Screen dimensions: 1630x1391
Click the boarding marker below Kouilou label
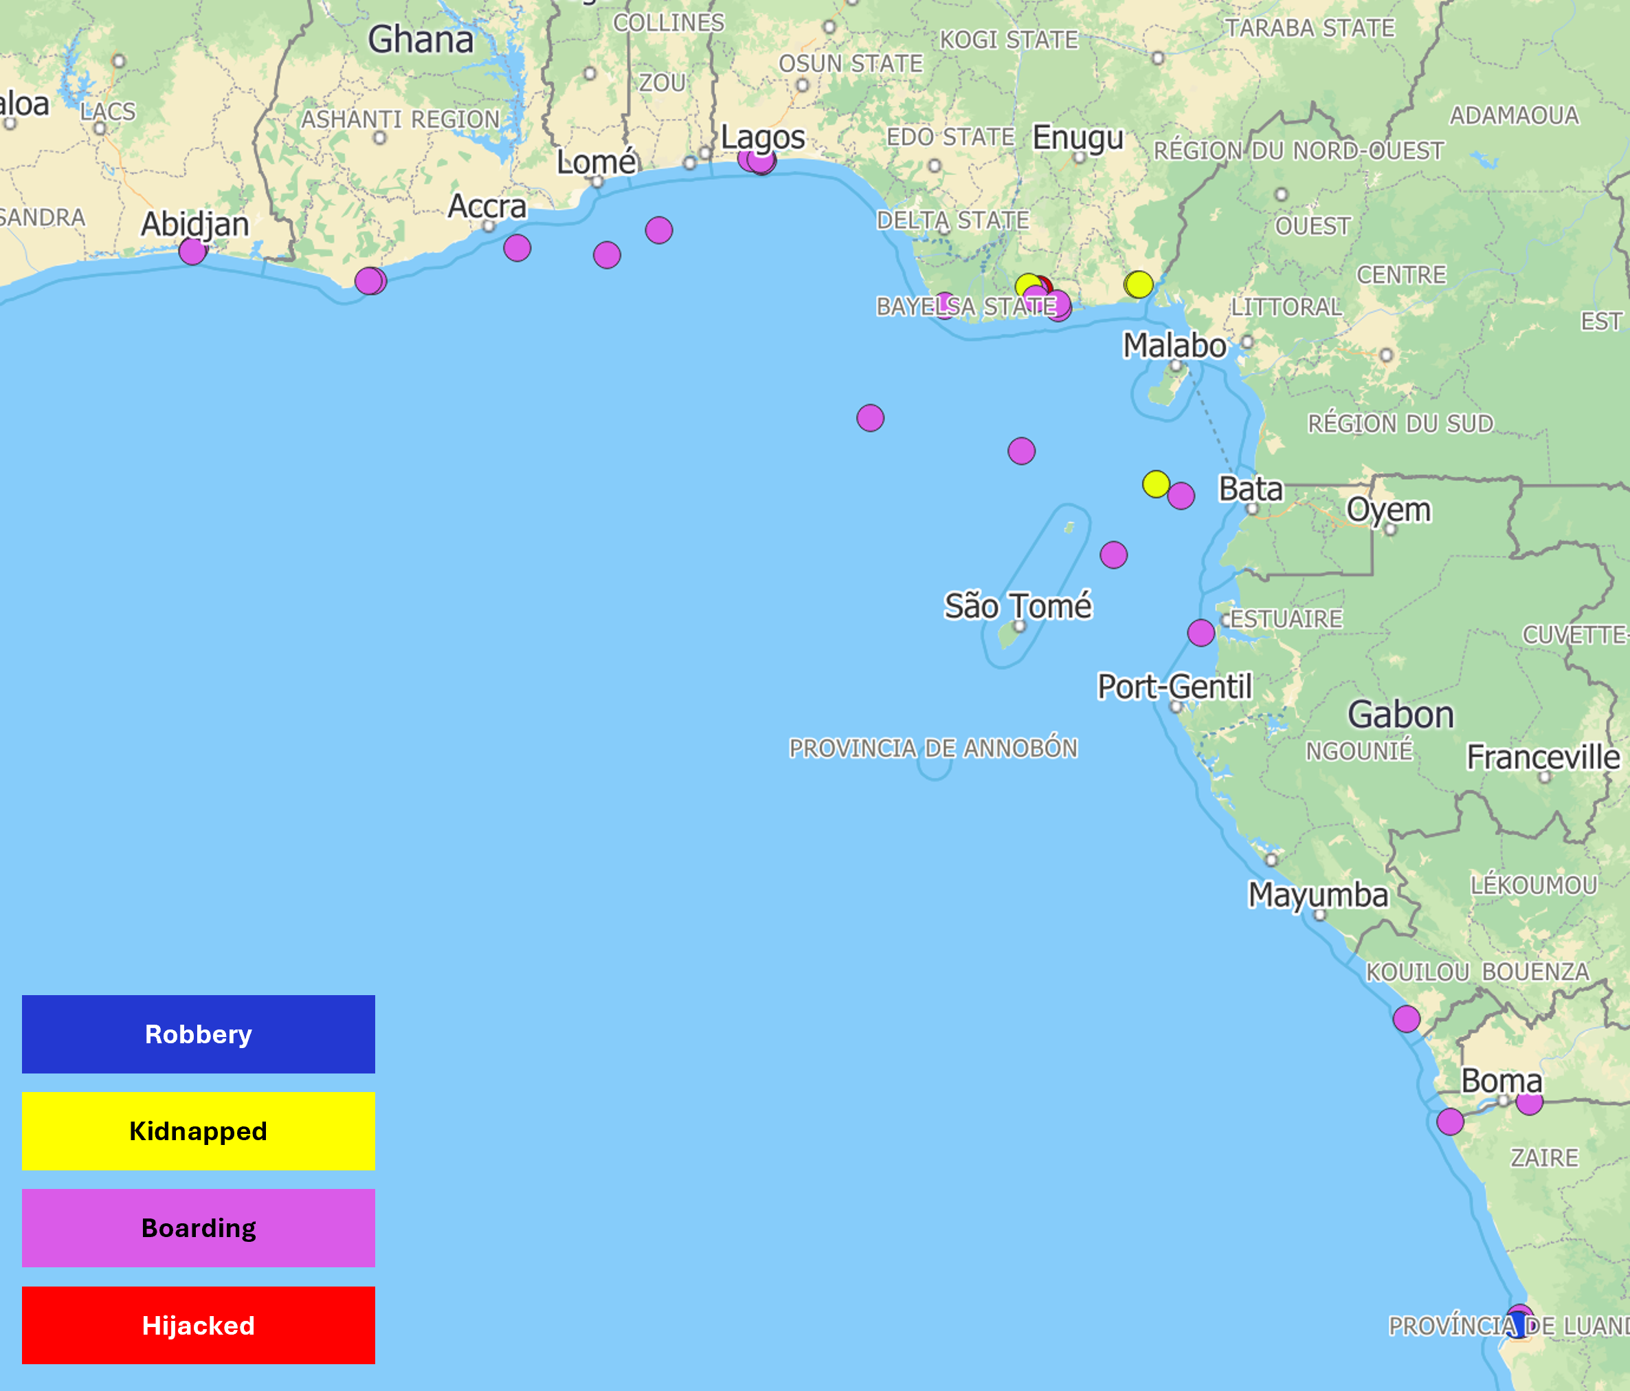pyautogui.click(x=1407, y=1019)
